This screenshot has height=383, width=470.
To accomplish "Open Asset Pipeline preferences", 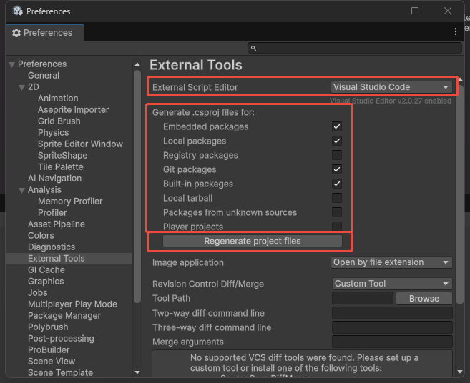I will [x=57, y=224].
